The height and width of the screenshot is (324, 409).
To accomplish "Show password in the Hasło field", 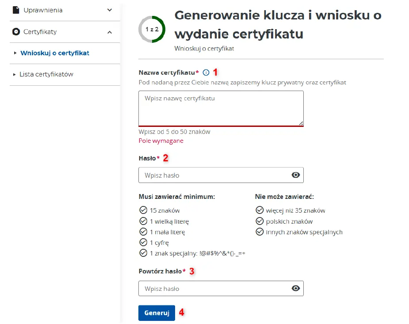I will point(296,175).
